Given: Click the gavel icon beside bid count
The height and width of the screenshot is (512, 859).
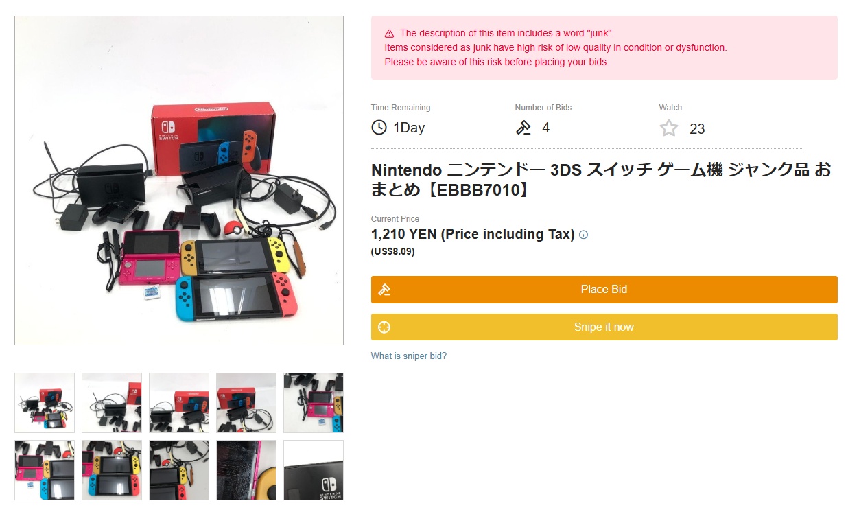Looking at the screenshot, I should coord(523,128).
